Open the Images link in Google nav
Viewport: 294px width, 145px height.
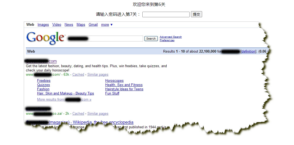(43, 25)
